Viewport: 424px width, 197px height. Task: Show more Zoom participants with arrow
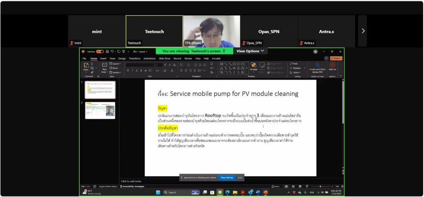tap(363, 31)
